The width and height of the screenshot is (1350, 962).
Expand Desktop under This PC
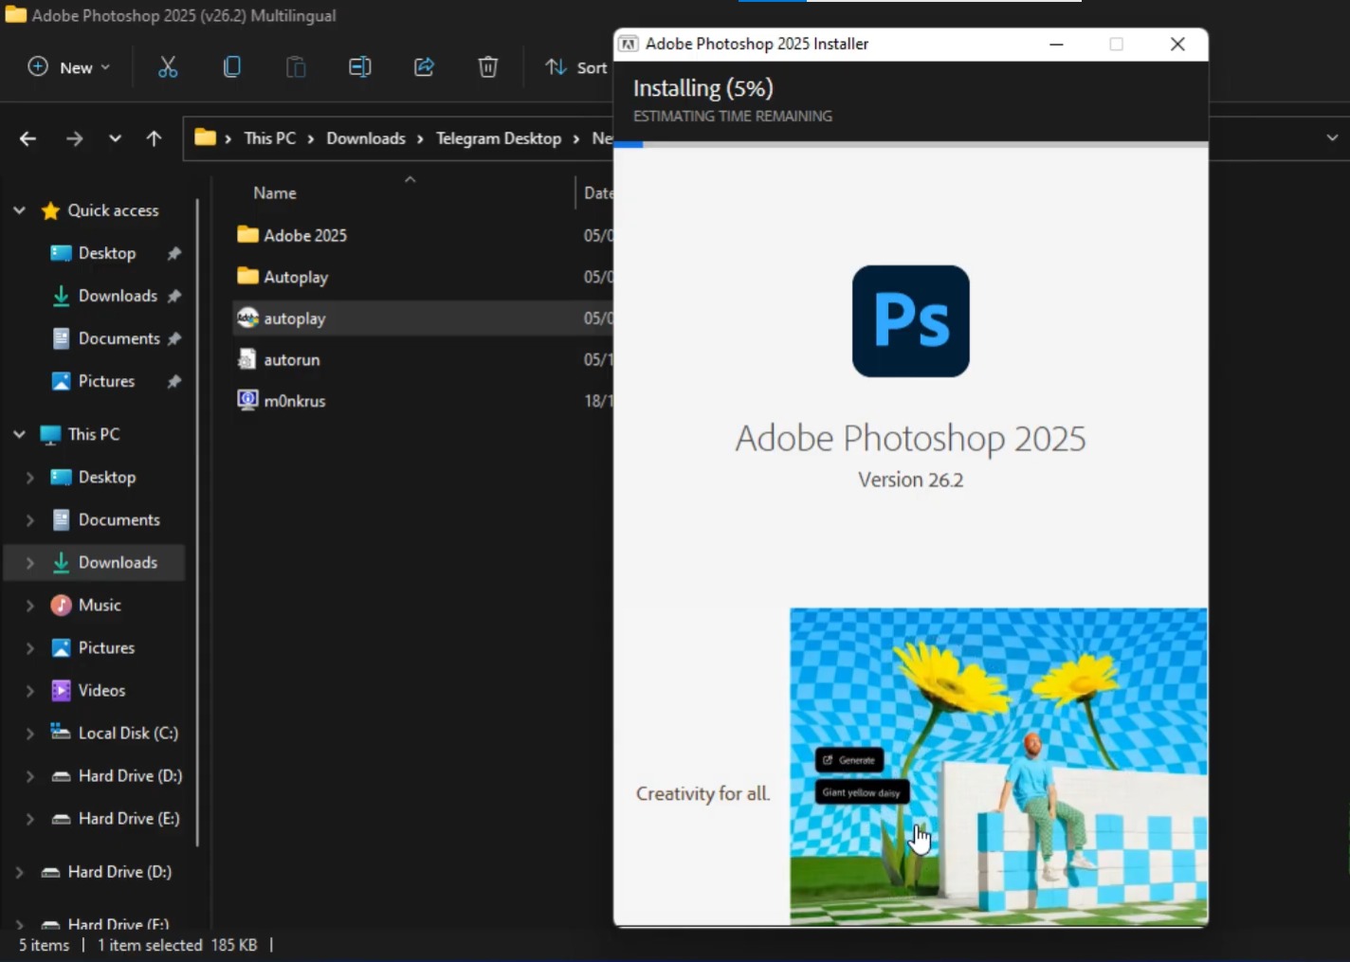click(30, 478)
